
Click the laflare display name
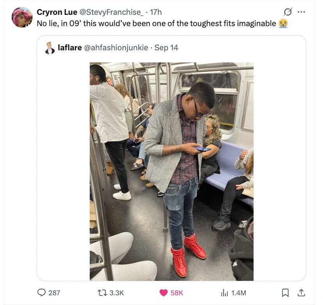tap(70, 48)
